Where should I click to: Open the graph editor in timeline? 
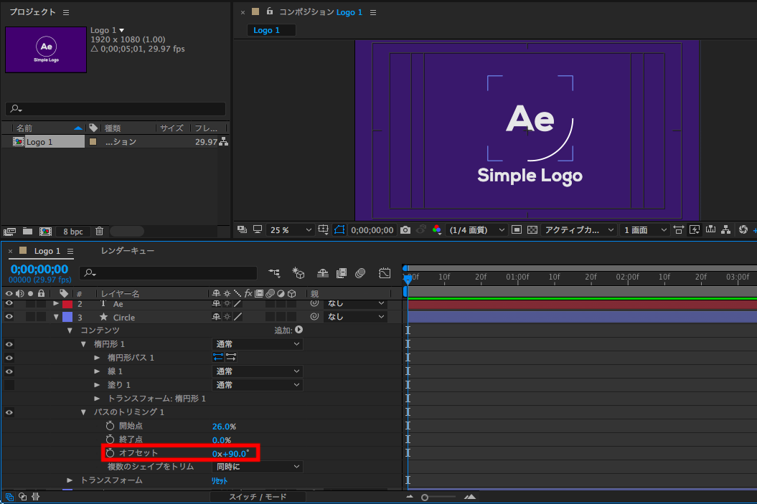tap(385, 273)
